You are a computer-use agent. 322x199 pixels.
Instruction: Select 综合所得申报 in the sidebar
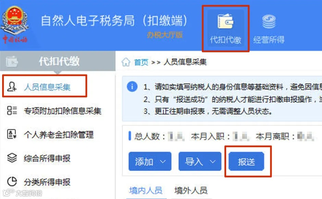tap(47, 158)
